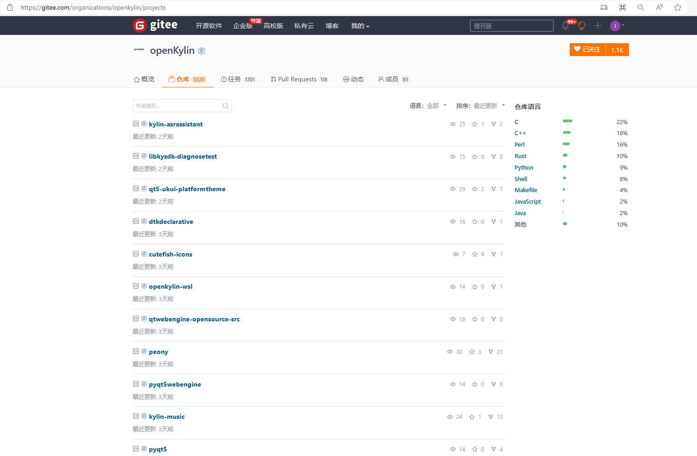Screen dimensions: 697x456
Task: Focus the 搜开源 header search box
Action: coord(511,26)
